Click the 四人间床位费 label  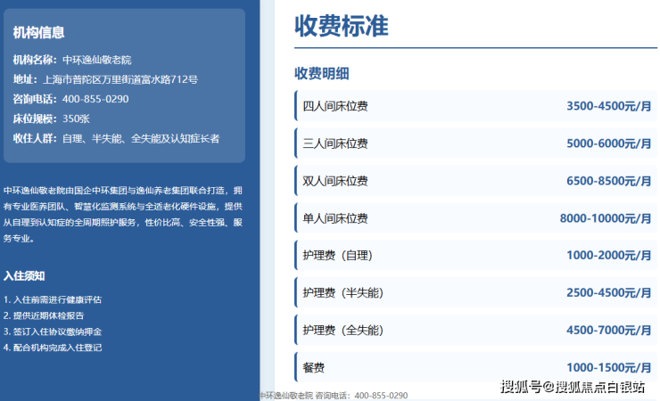[x=335, y=106]
